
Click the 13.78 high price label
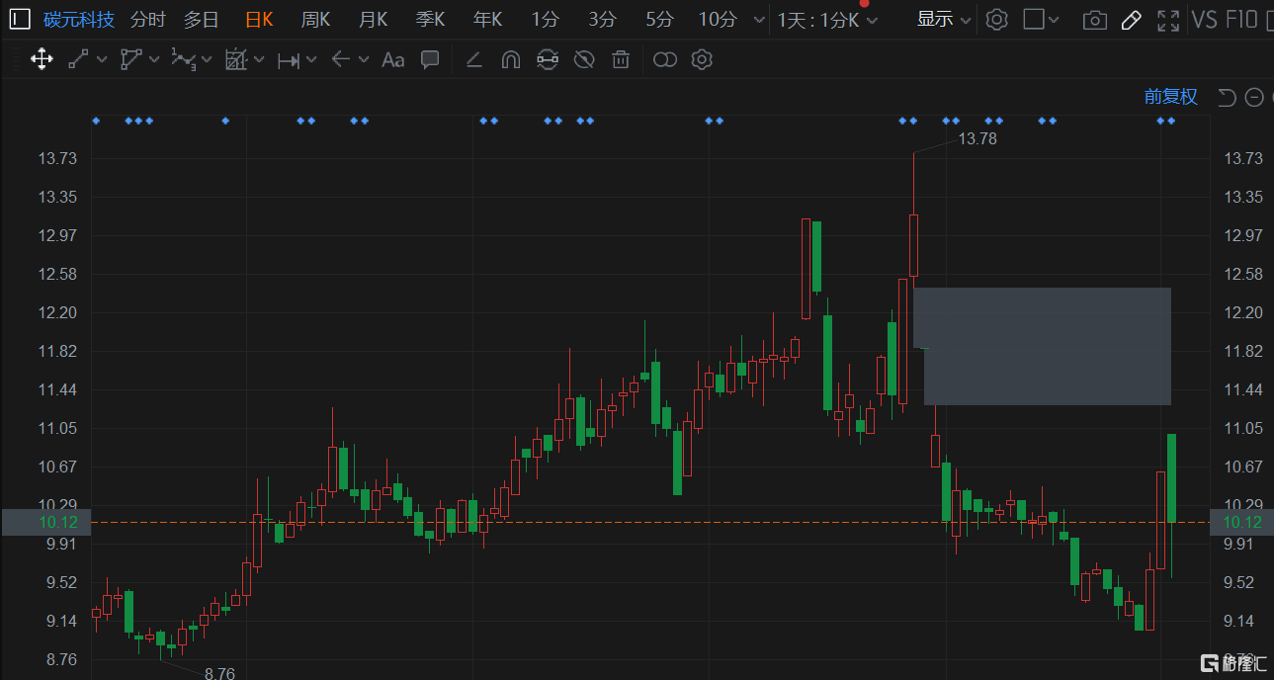click(x=977, y=138)
